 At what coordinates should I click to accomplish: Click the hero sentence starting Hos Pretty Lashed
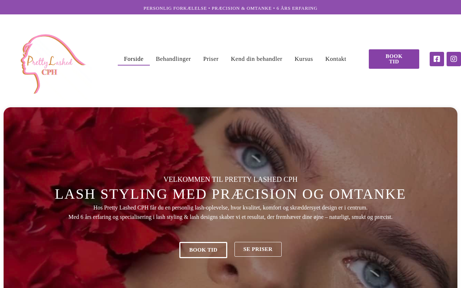coord(230,208)
